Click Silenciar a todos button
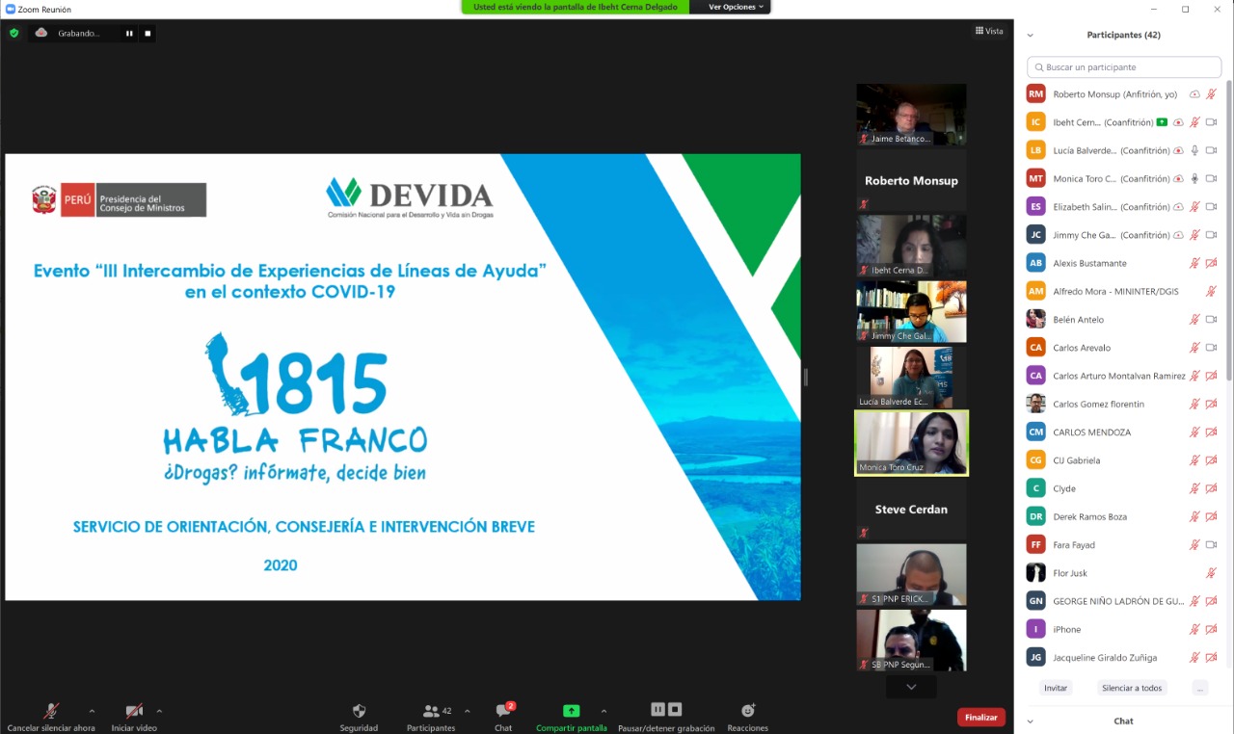 point(1132,688)
